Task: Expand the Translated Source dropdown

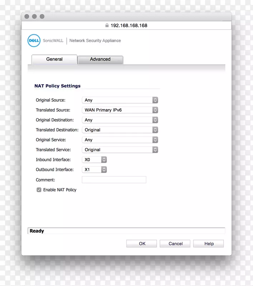Action: [x=120, y=110]
